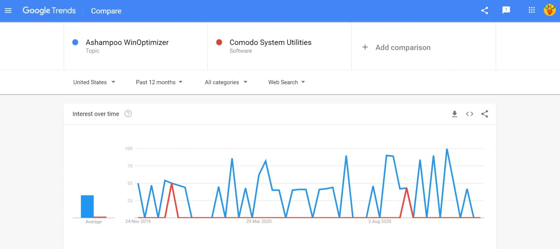Image resolution: width=560 pixels, height=249 pixels.
Task: Click the 2 Aug 2020 axis label
Action: pos(380,221)
